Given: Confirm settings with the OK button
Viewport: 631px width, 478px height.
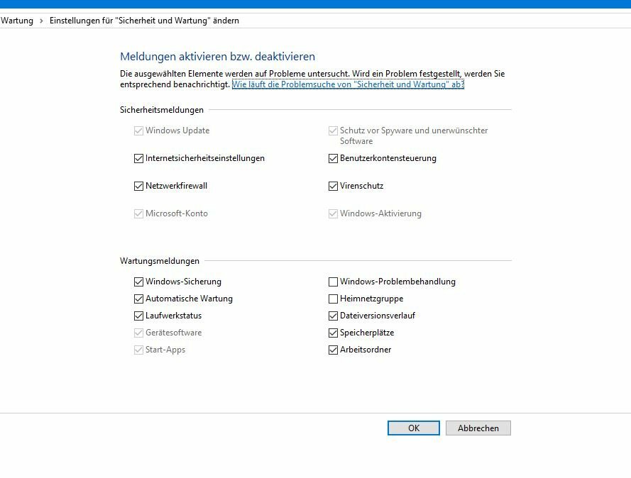Looking at the screenshot, I should (414, 428).
